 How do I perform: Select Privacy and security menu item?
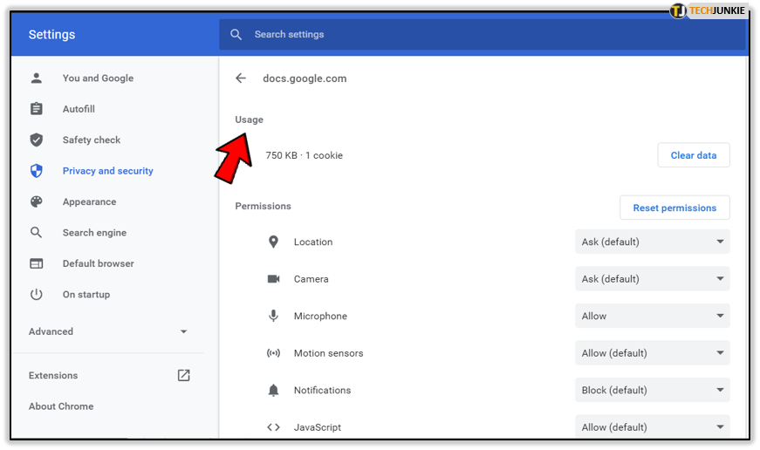(x=107, y=171)
